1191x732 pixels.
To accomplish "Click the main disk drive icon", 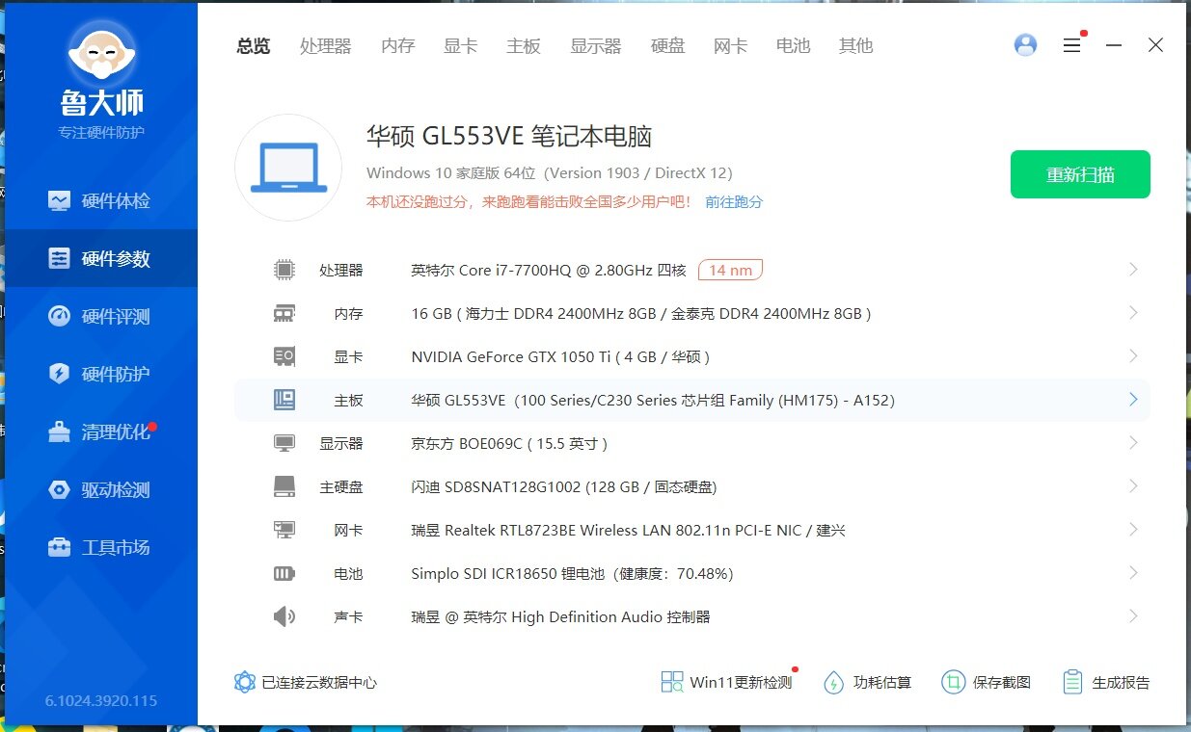I will click(284, 486).
